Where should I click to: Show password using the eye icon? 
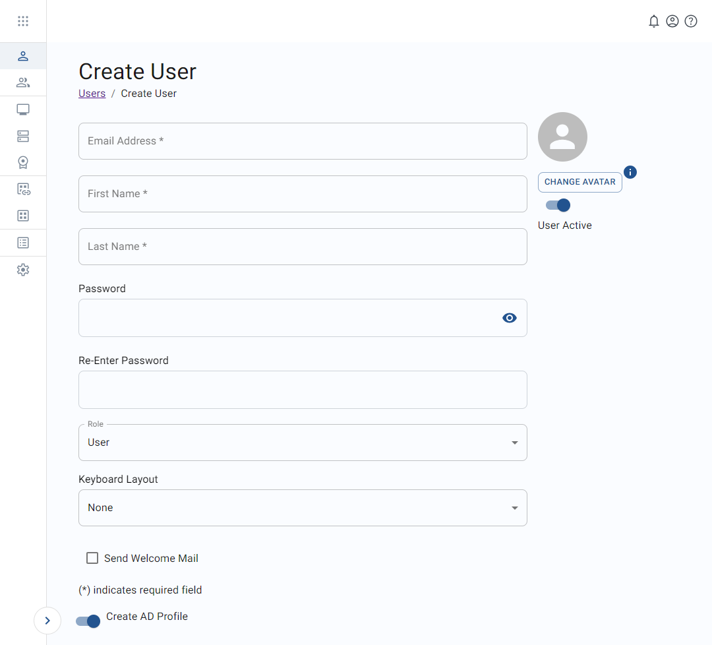click(x=509, y=318)
